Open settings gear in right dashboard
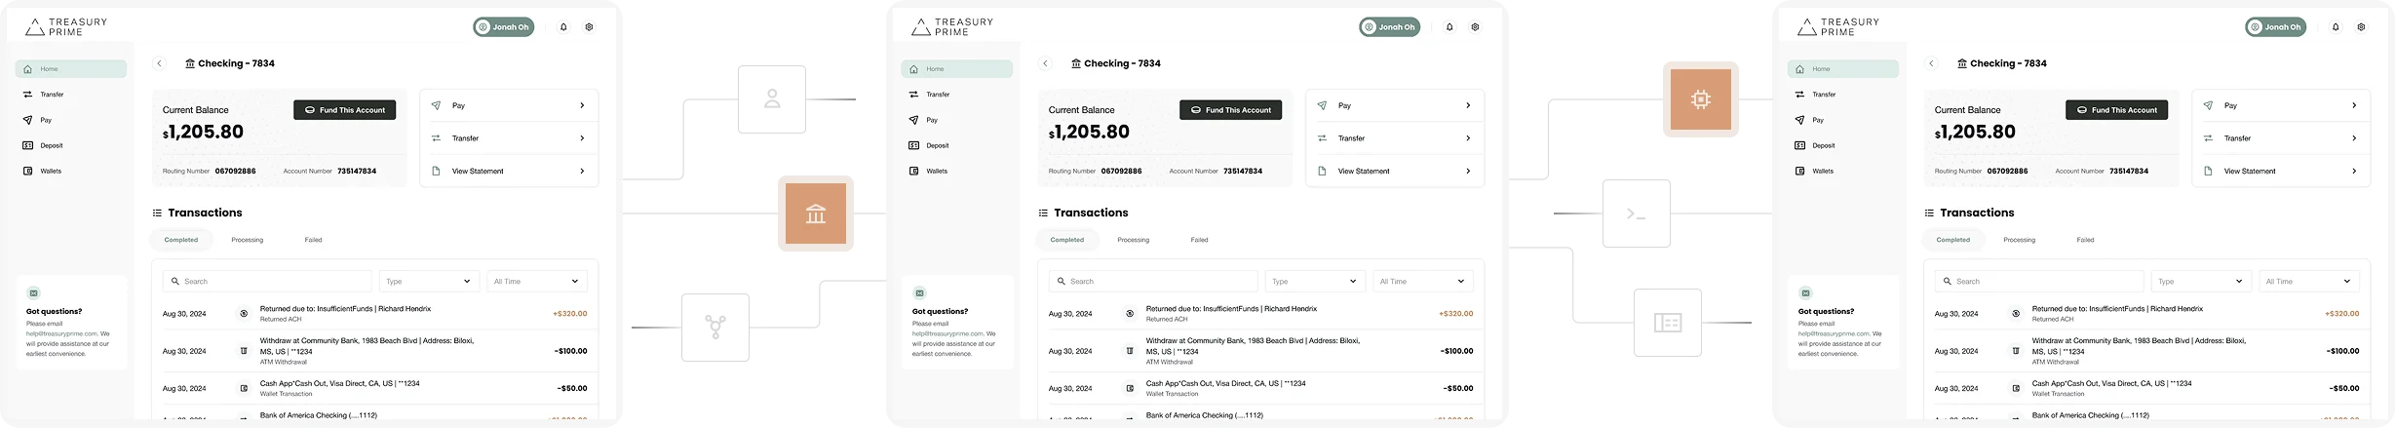This screenshot has height=428, width=2395. click(x=2361, y=27)
